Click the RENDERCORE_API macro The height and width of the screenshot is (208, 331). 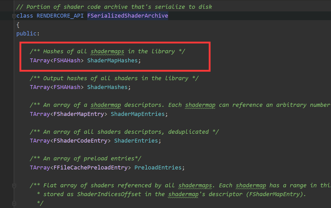(60, 16)
